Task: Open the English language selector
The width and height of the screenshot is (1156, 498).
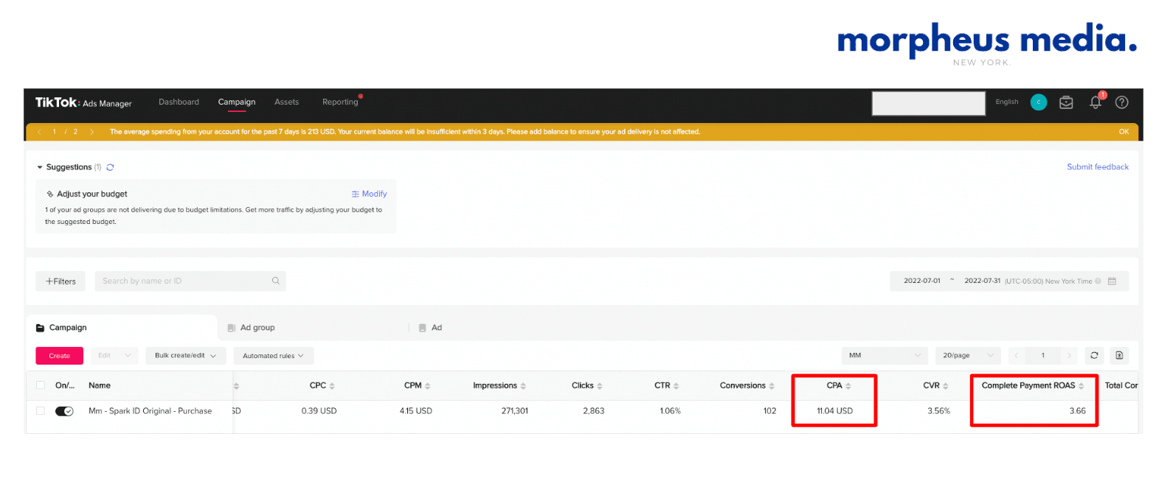Action: click(1006, 102)
